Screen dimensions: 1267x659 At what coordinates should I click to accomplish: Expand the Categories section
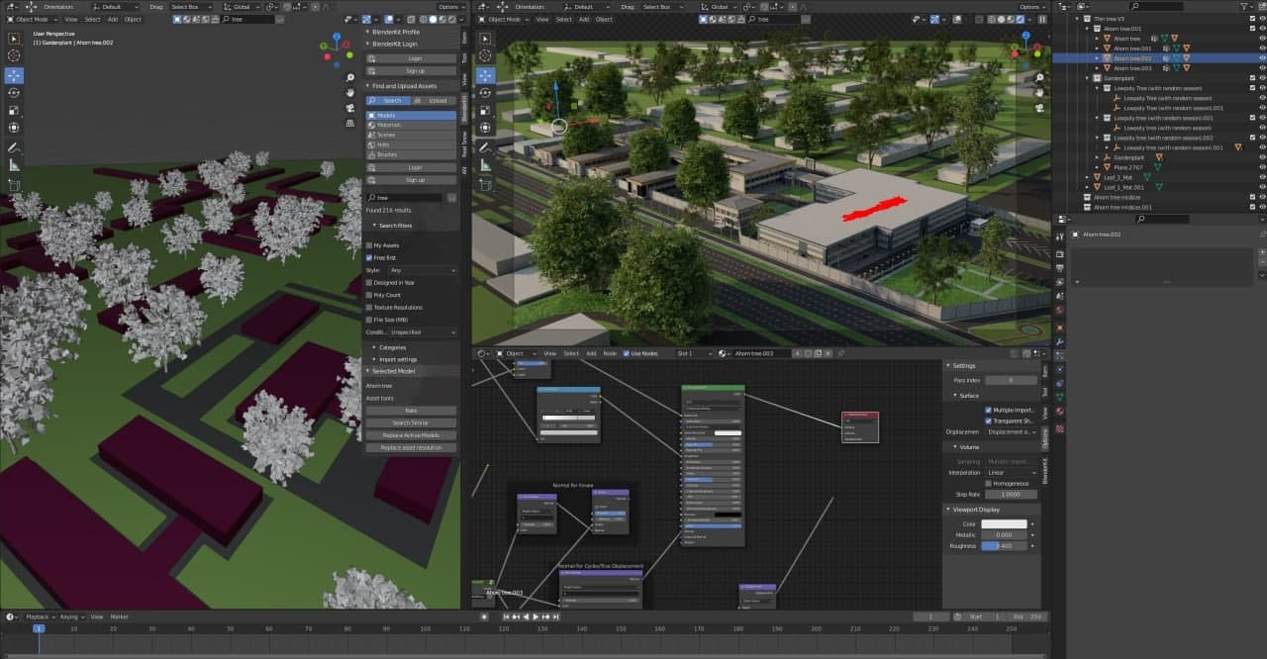[x=392, y=347]
